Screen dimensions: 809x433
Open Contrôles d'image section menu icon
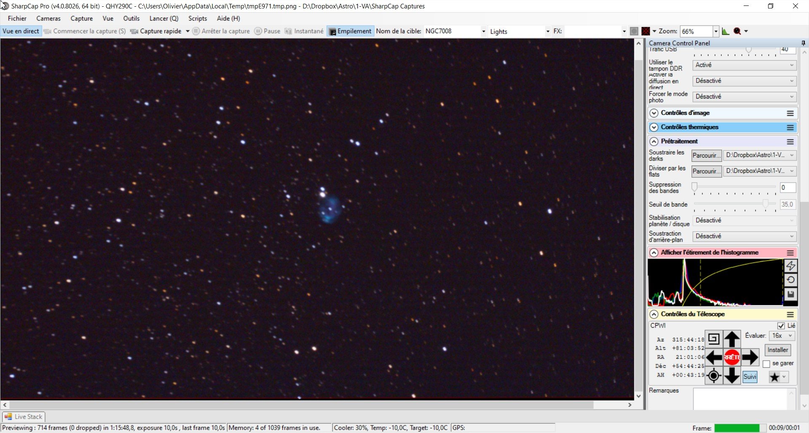(x=790, y=113)
